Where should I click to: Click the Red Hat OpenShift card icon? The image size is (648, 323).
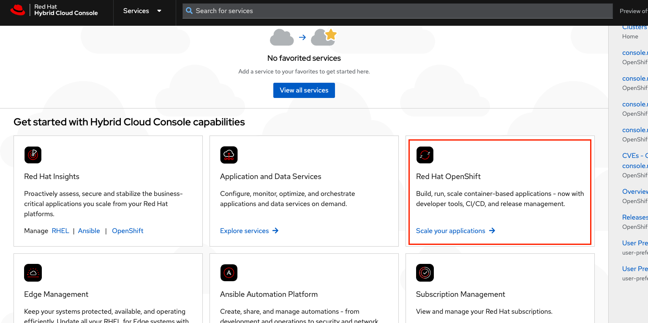425,155
